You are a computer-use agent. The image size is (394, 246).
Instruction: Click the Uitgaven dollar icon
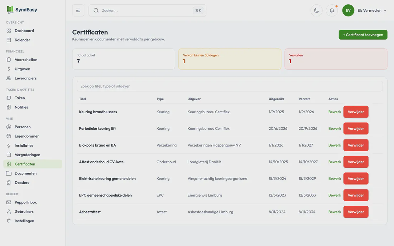coord(9,69)
